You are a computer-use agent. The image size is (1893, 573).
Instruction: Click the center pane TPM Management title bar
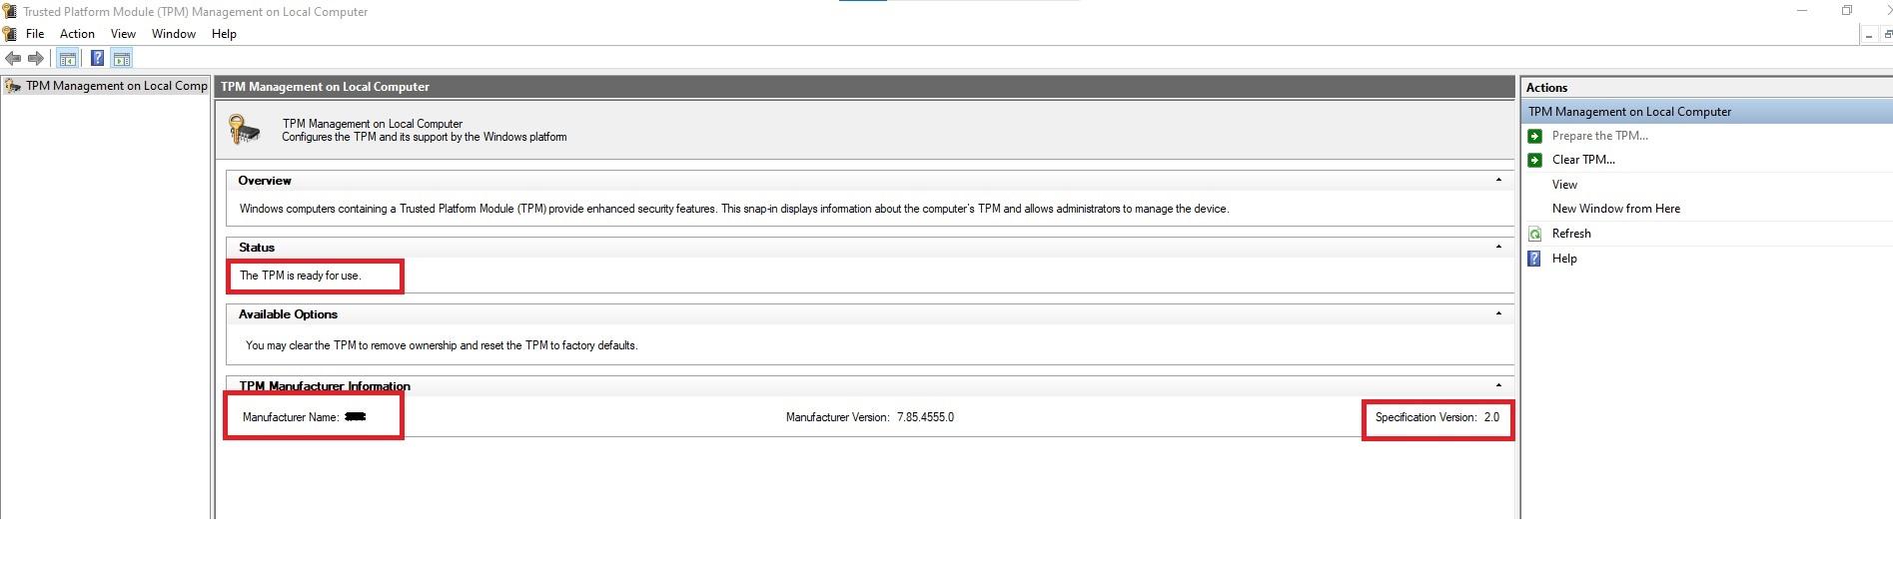click(x=864, y=87)
